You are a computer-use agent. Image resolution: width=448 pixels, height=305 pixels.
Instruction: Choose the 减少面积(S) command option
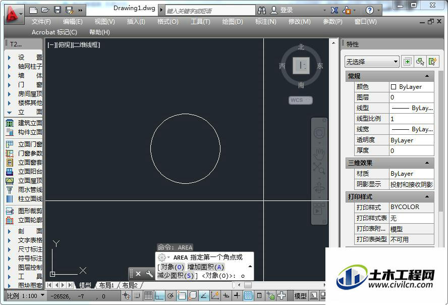(x=176, y=276)
